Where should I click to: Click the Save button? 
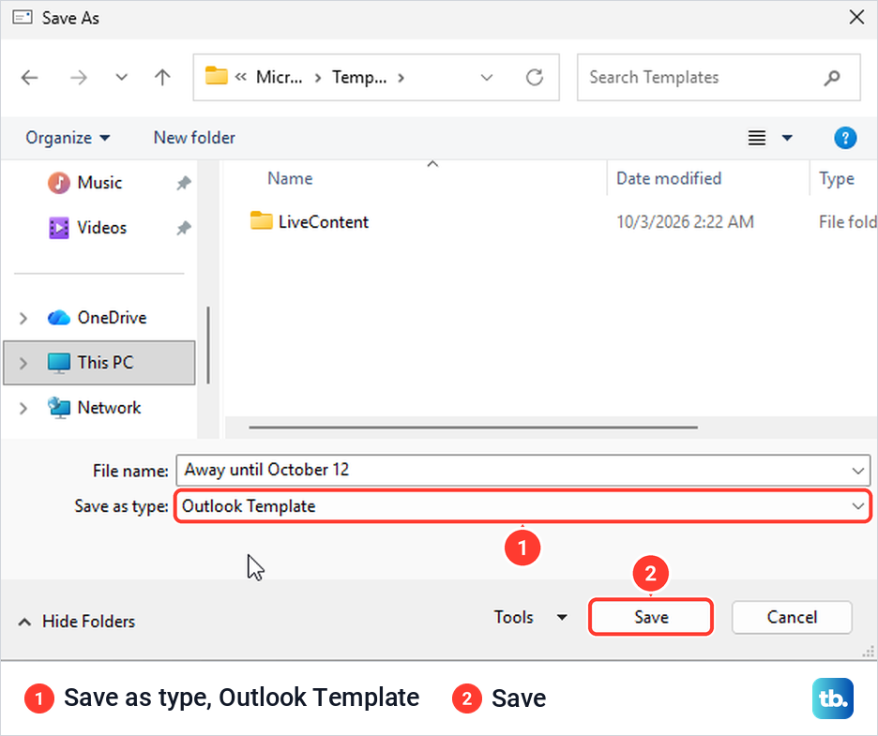pyautogui.click(x=651, y=617)
